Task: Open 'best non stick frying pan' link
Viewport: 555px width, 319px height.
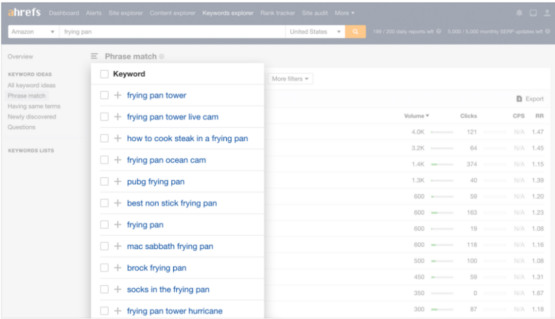Action: [x=172, y=203]
